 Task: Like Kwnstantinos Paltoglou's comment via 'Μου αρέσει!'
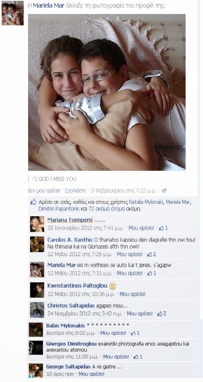(x=132, y=294)
